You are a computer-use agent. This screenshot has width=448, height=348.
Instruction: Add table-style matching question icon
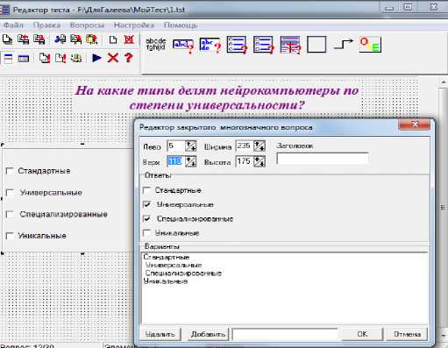290,46
